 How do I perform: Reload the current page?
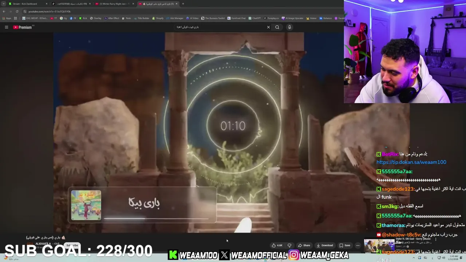pyautogui.click(x=17, y=11)
